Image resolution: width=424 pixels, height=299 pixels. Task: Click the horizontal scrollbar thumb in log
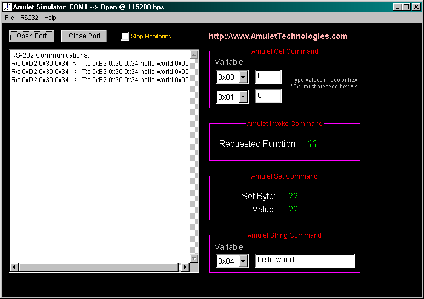point(99,267)
